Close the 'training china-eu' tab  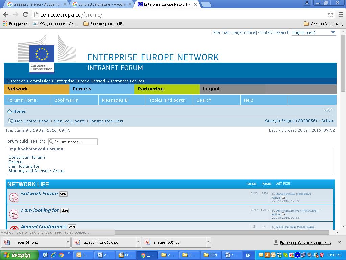65,4
